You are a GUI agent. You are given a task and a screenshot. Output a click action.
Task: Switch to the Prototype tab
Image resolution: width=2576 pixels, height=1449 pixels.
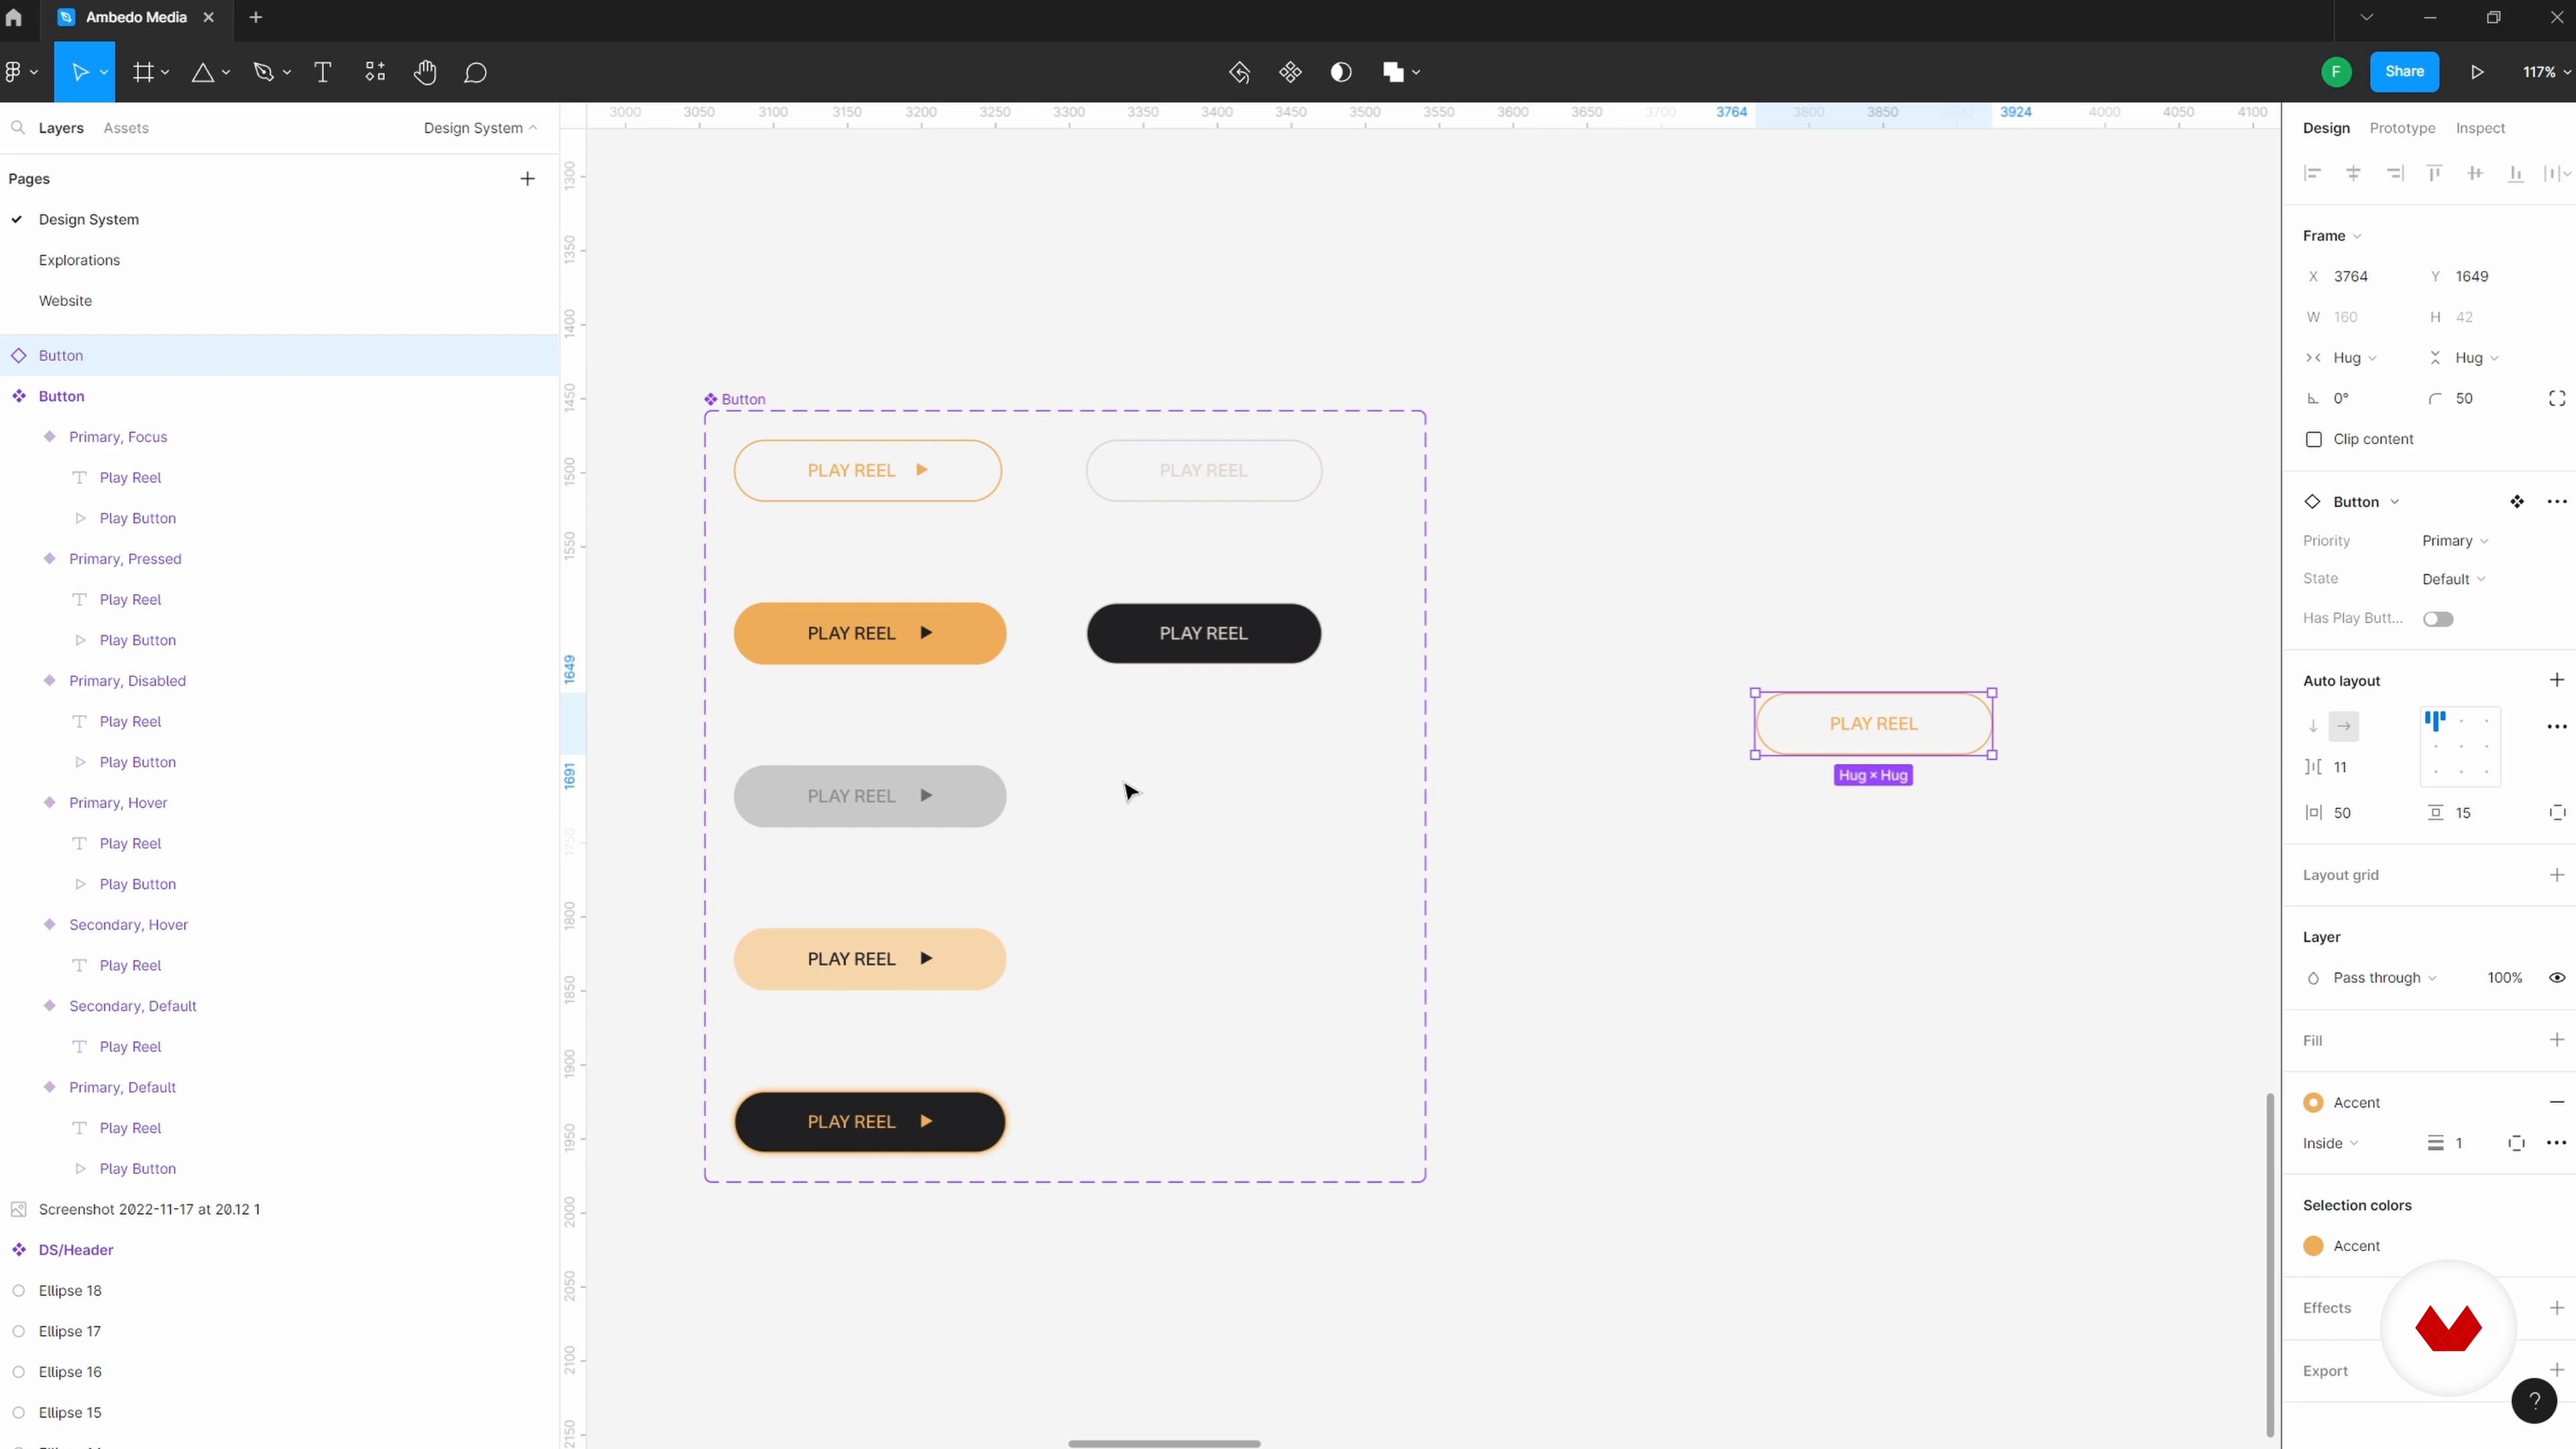pyautogui.click(x=2402, y=128)
